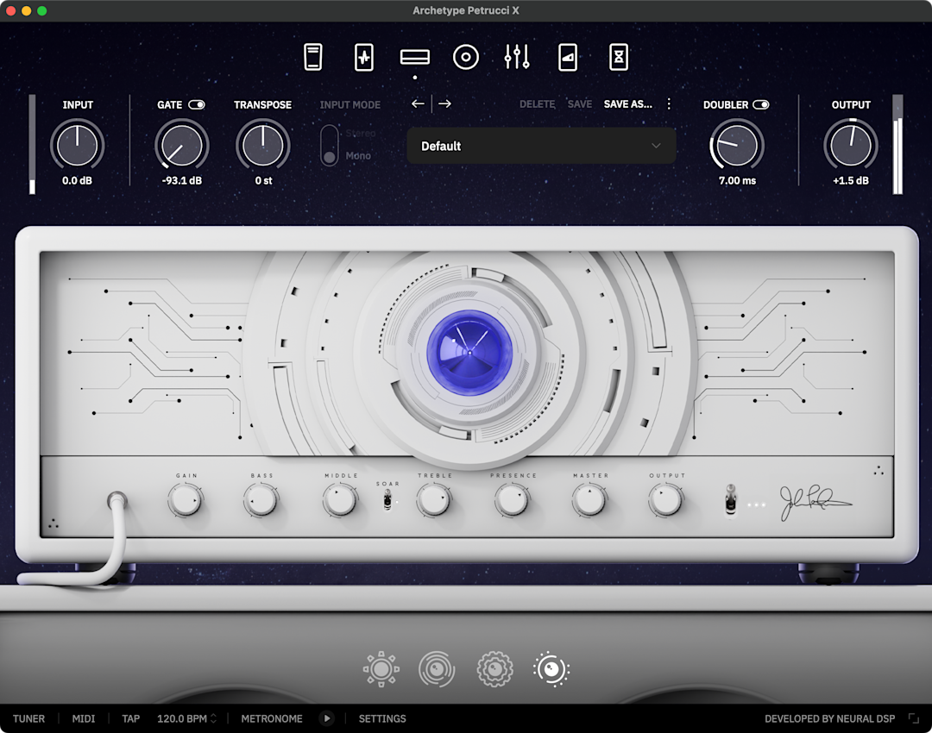Click DEVELOPED BY NEURAL DSP text
Image resolution: width=932 pixels, height=733 pixels.
(830, 718)
